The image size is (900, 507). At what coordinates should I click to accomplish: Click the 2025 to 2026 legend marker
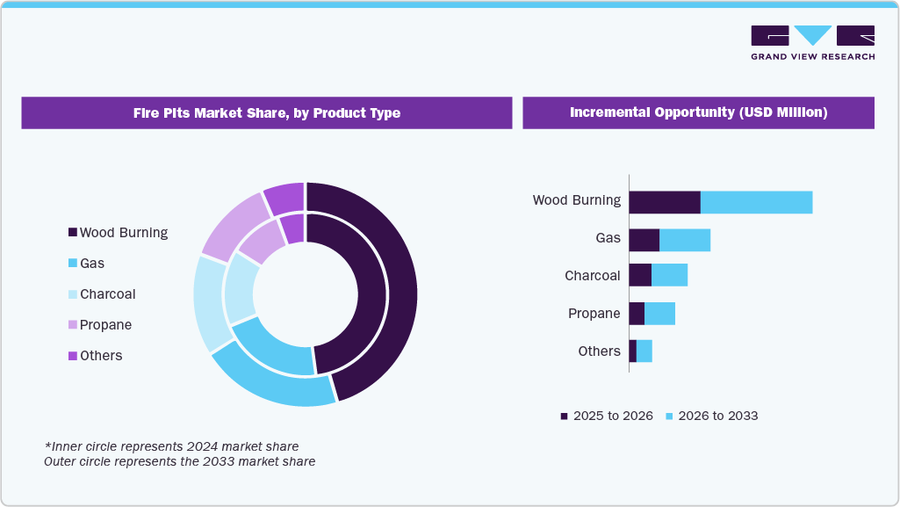[563, 415]
